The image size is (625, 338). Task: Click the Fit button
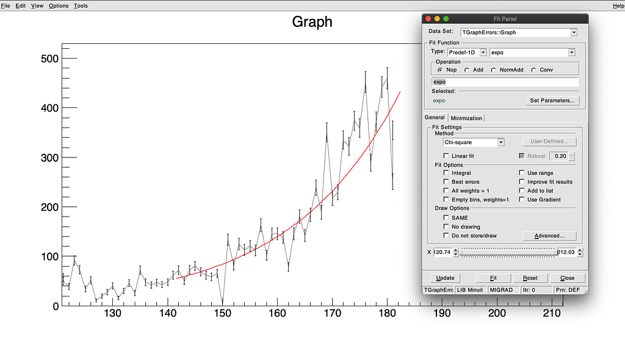[x=493, y=278]
